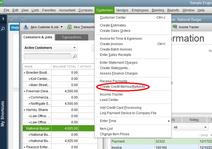The image size is (212, 149).
Task: Switch to the Customers & Jobs tab
Action: click(x=38, y=37)
